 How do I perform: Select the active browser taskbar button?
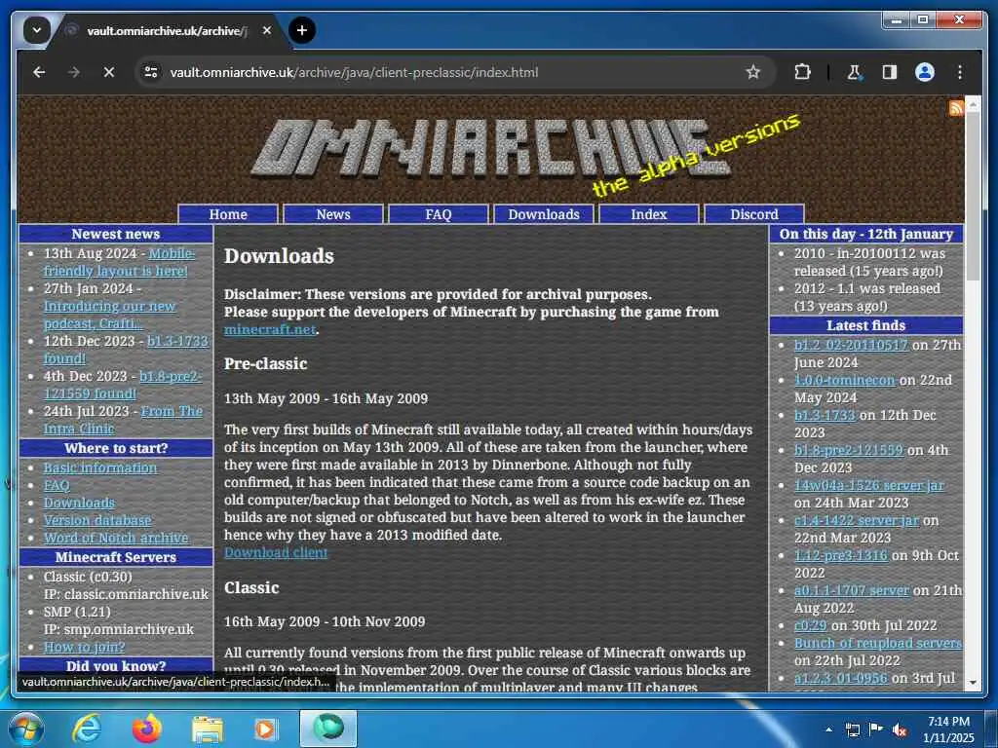click(328, 729)
